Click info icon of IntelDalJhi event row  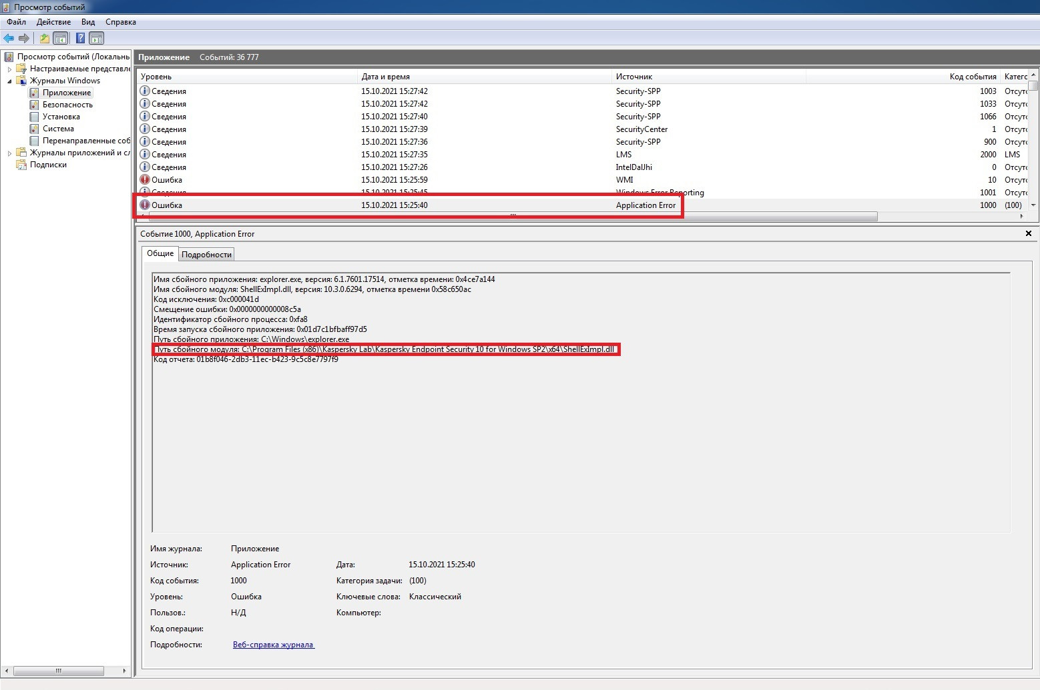145,167
